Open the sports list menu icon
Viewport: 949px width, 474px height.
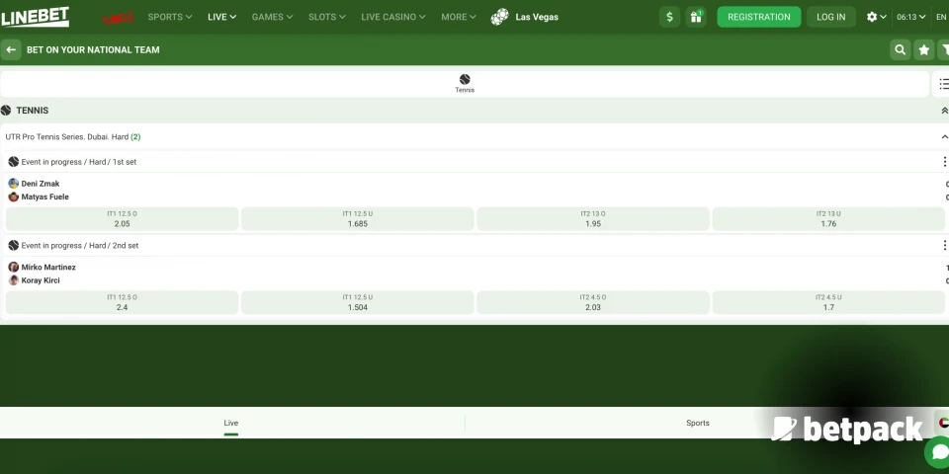pyautogui.click(x=943, y=84)
